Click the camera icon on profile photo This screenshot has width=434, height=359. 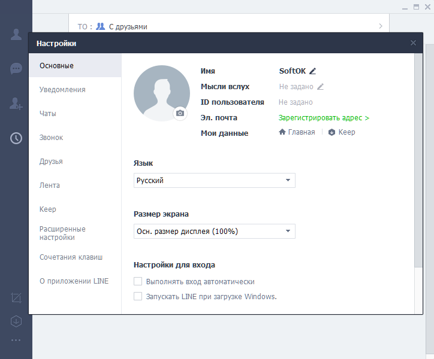coord(180,113)
